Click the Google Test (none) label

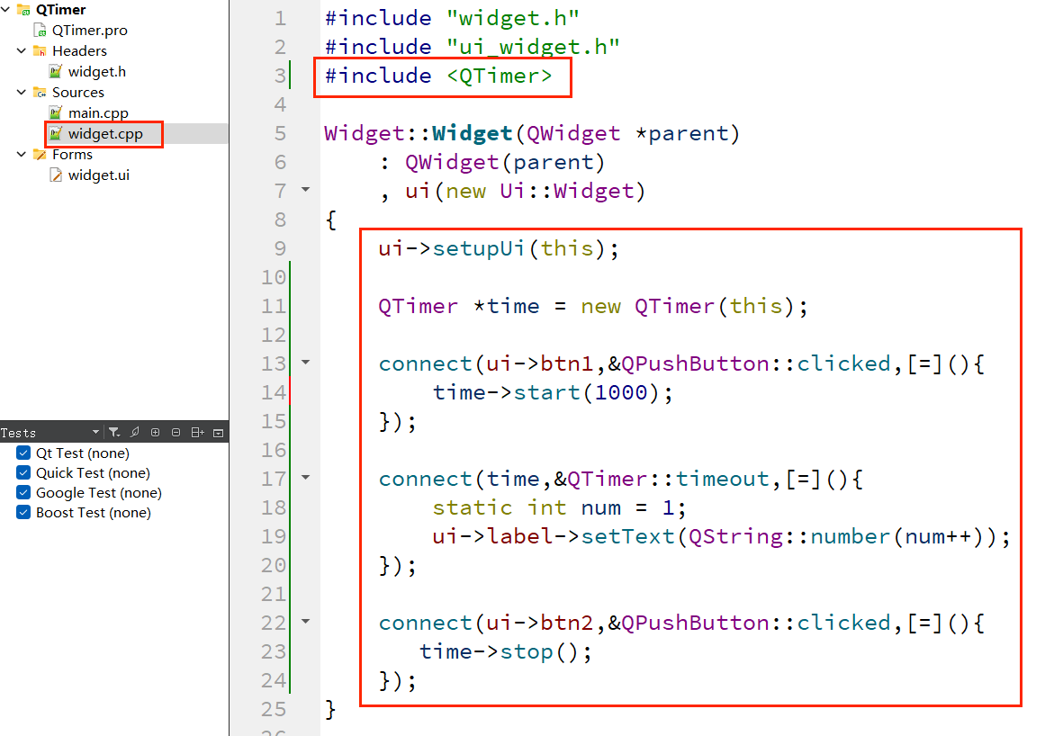click(99, 493)
